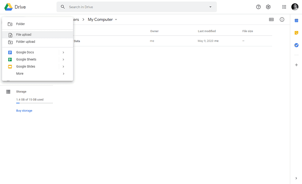
Task: Select the Data folder row
Action: (x=173, y=41)
